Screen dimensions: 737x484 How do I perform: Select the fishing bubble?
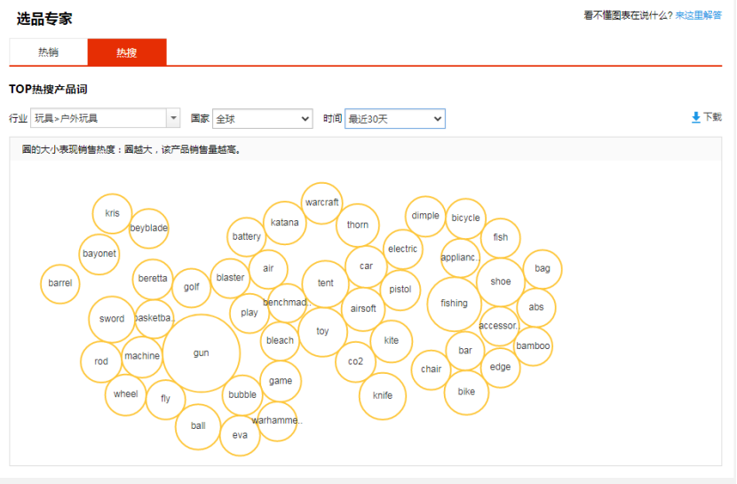tap(454, 304)
